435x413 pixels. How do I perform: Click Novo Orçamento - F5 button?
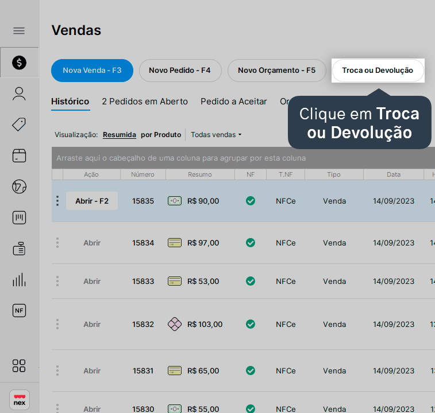(x=276, y=71)
